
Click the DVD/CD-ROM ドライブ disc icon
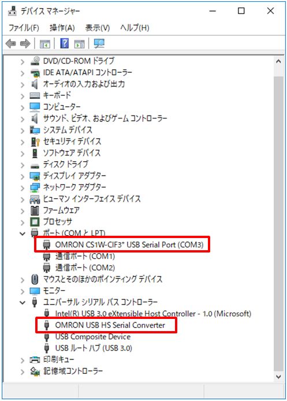coord(35,61)
